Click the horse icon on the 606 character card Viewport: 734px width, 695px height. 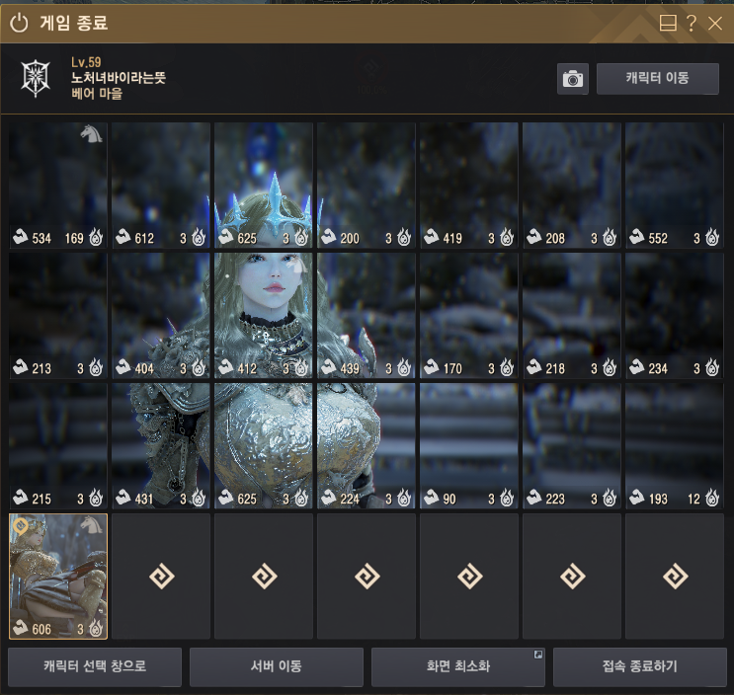91,525
